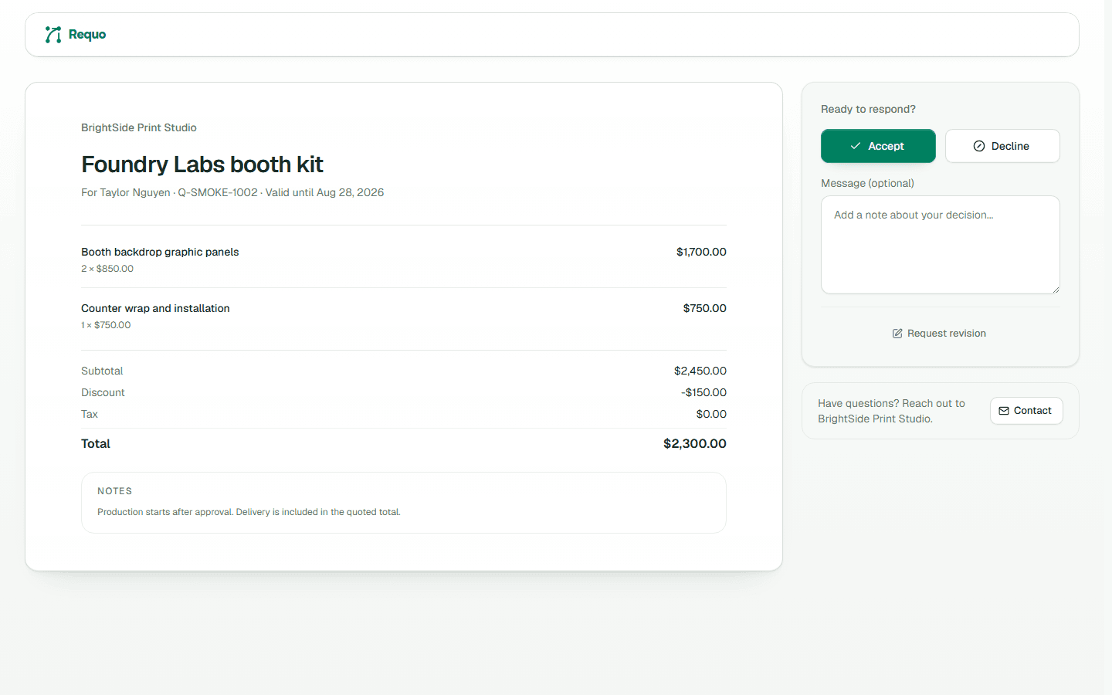Select the quote validity line for Taylor Nguyen
This screenshot has height=695, width=1112.
click(232, 192)
